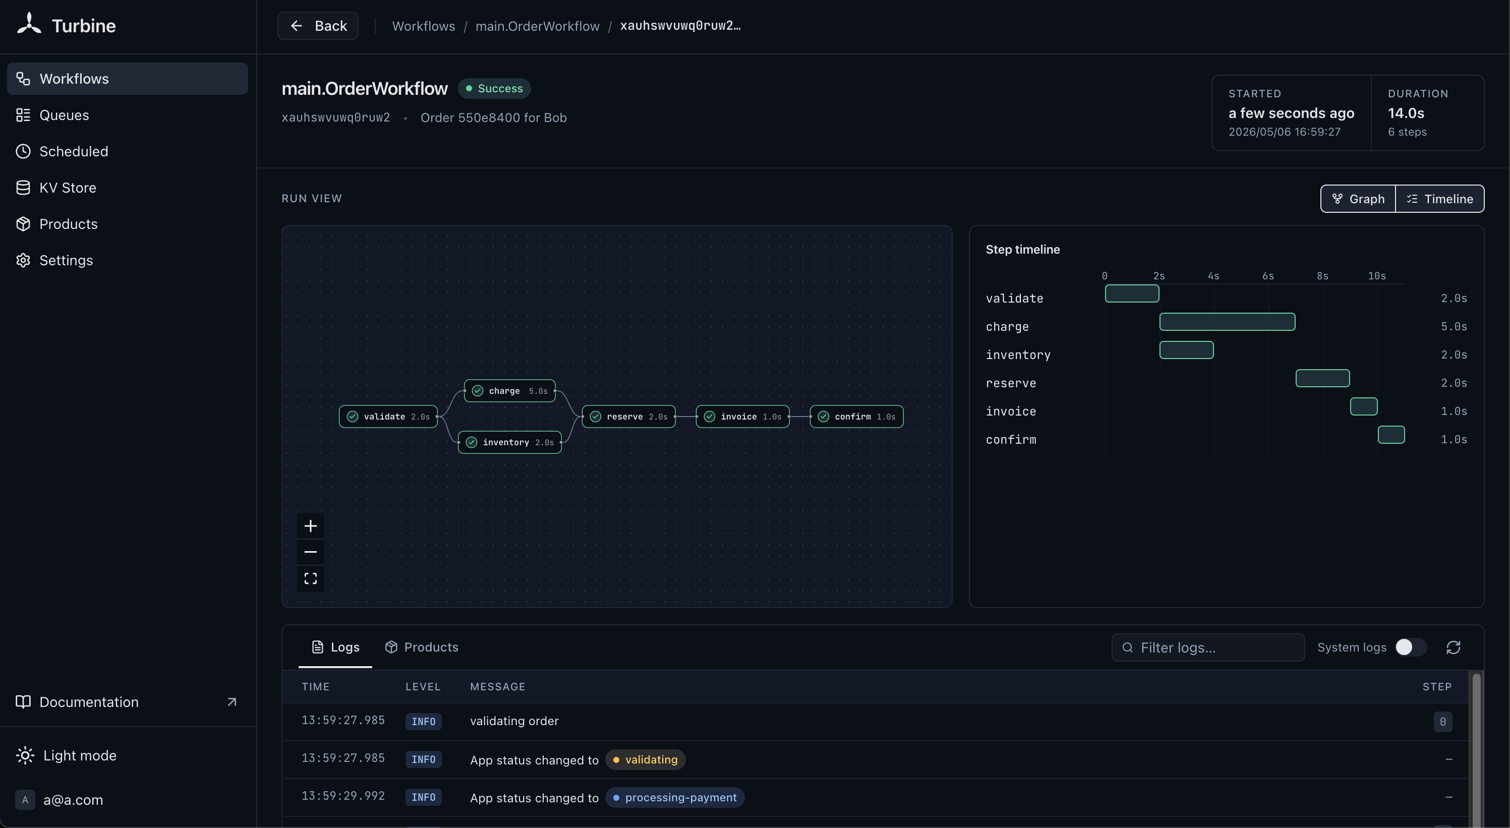Viewport: 1510px width, 828px height.
Task: Click the MESSAGE column header
Action: tap(498, 687)
